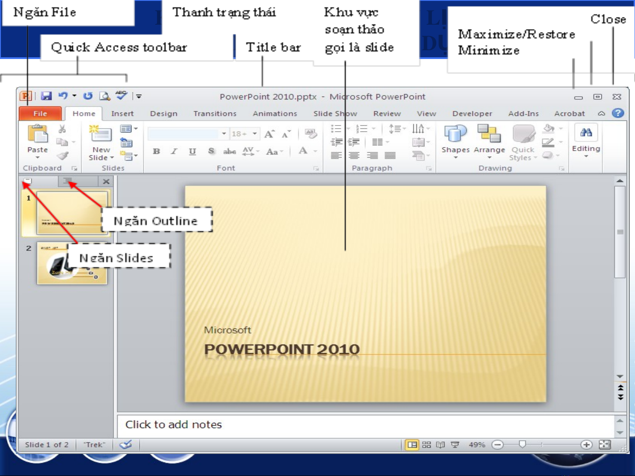Click the Editing binoculars icon
Viewport: 635px width, 476px height.
tap(586, 132)
